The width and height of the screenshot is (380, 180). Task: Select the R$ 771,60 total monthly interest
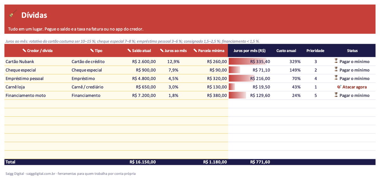click(x=260, y=162)
